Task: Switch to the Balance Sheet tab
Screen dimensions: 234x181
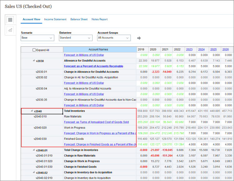Action: [79, 19]
